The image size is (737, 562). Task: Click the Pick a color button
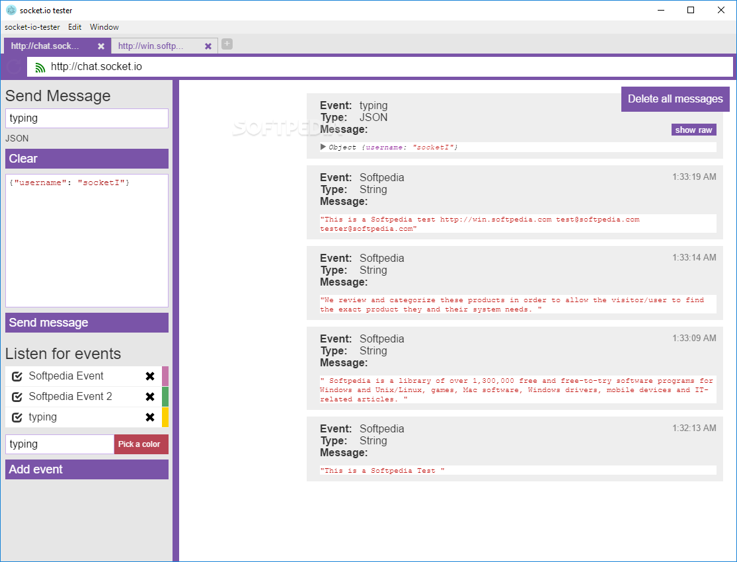[x=141, y=444]
